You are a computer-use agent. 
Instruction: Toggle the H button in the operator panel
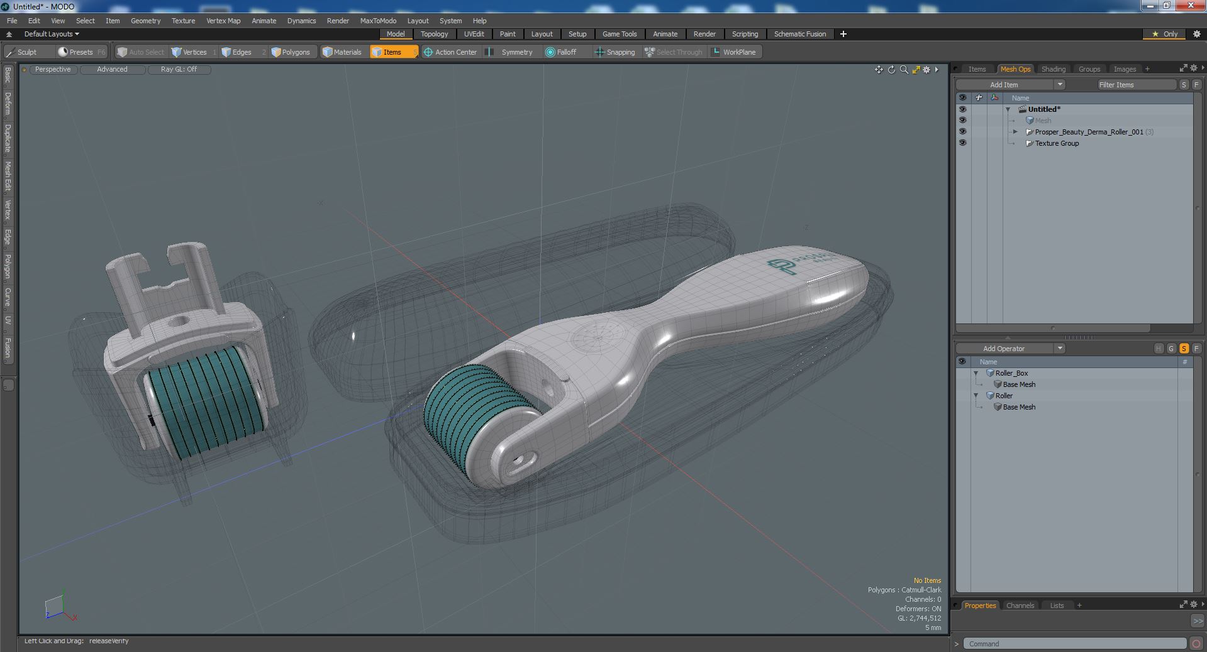tap(1159, 349)
